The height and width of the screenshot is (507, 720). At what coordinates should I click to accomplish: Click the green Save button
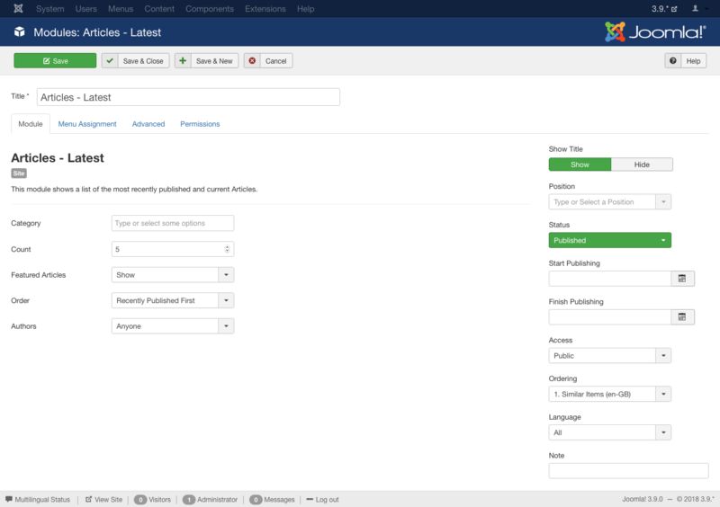[55, 60]
